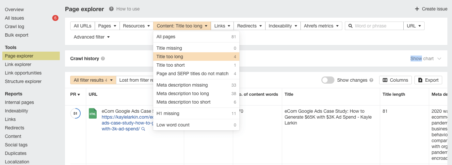Choose Meta description missing option
This screenshot has width=452, height=165.
(x=196, y=85)
